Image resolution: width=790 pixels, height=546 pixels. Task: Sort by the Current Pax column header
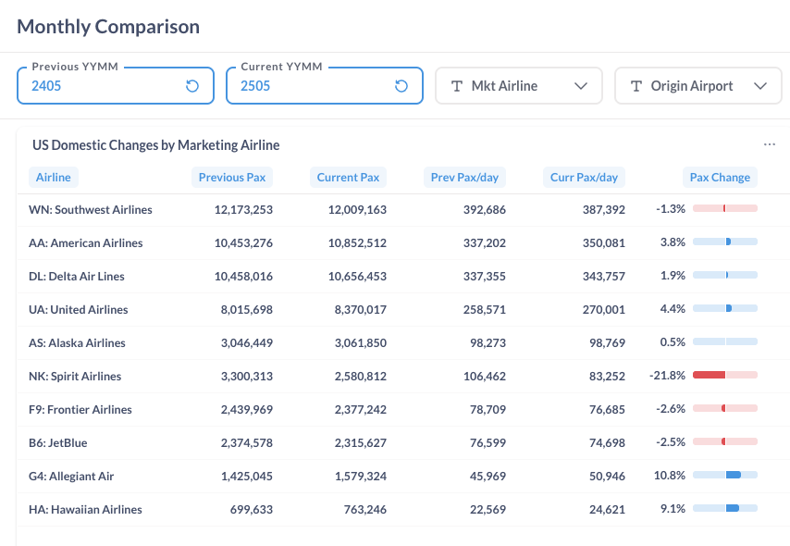[x=348, y=178]
